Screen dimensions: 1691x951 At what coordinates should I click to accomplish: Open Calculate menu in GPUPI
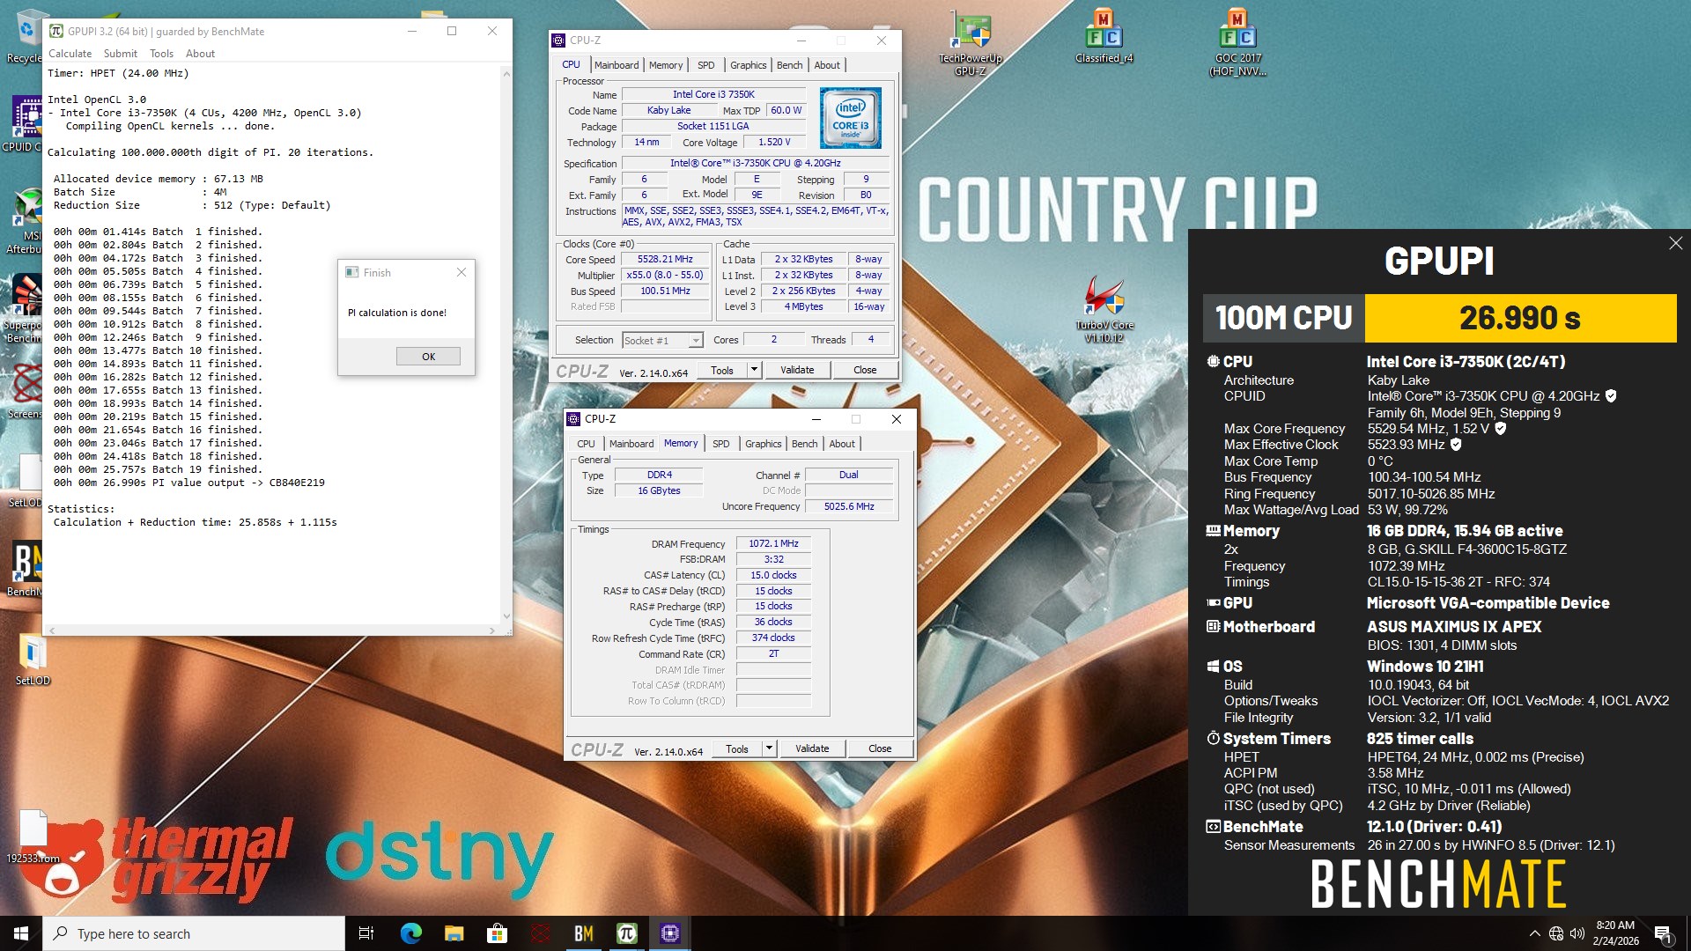point(70,54)
